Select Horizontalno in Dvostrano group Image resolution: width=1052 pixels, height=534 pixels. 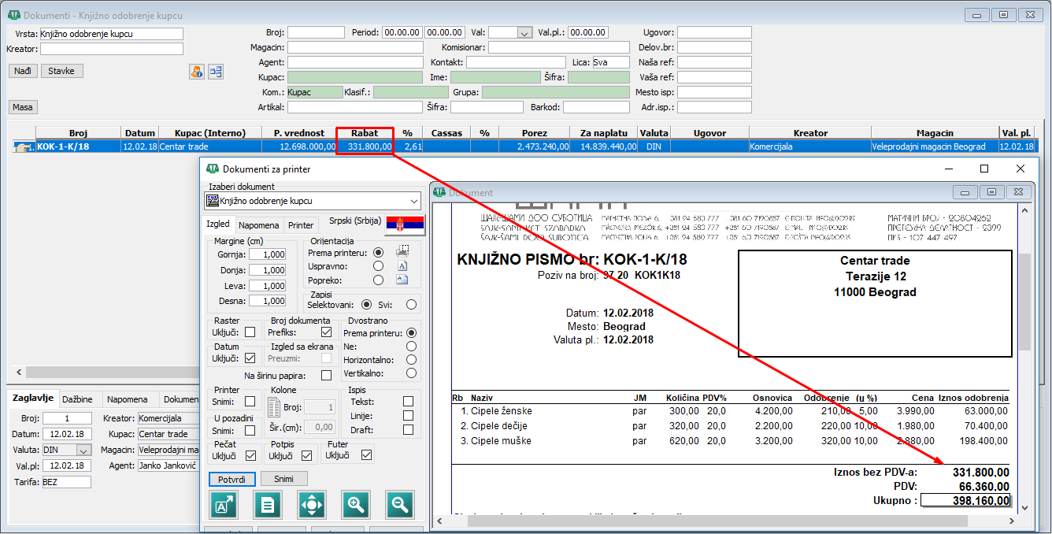pos(411,359)
